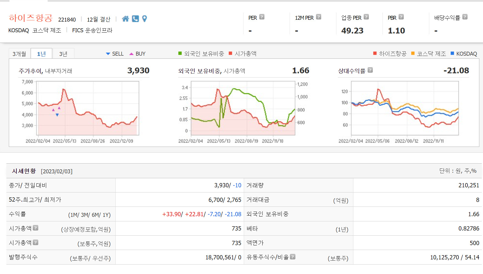Open help icon next to PER

point(262,17)
